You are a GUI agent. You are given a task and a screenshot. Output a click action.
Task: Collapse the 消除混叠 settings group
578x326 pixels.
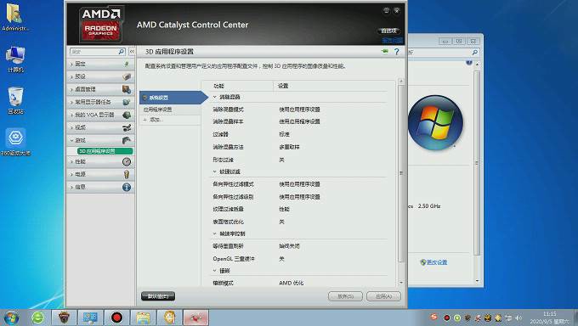click(215, 97)
